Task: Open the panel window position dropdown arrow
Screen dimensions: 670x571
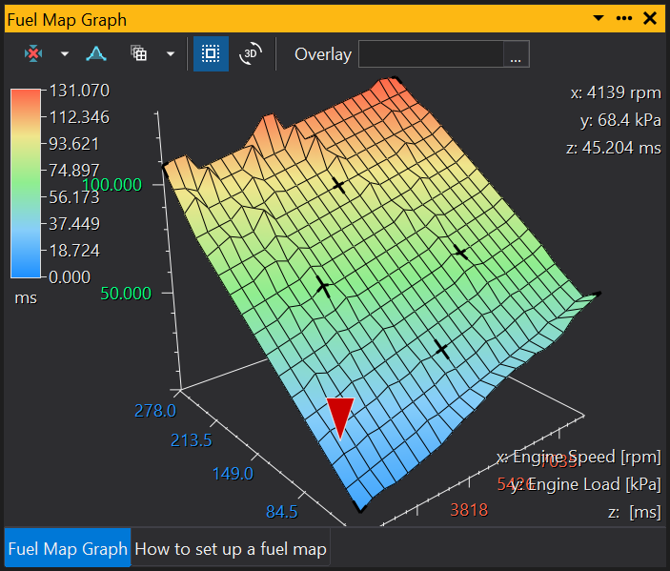Action: point(599,18)
